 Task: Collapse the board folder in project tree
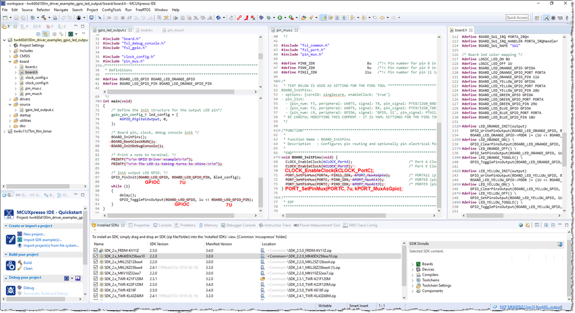click(10, 62)
